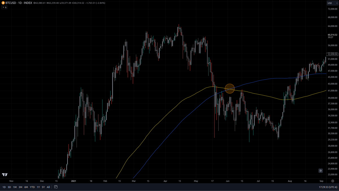
Task: Click the 2021 label on time axis
Action: pyautogui.click(x=74, y=181)
